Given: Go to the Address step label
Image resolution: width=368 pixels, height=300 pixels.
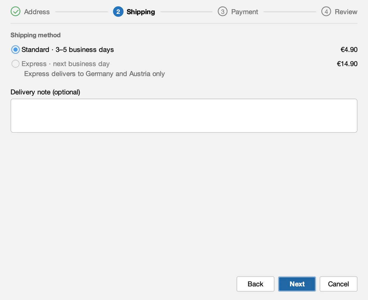Looking at the screenshot, I should 37,12.
